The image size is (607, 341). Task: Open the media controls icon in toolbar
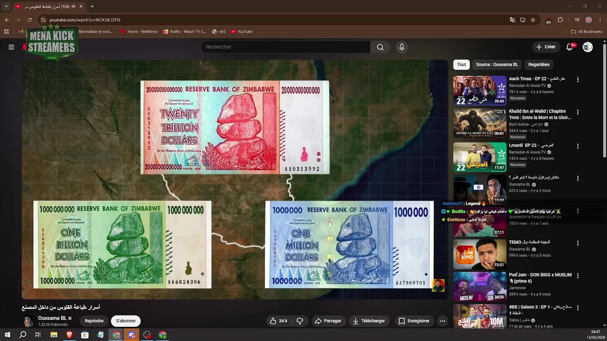pyautogui.click(x=577, y=20)
